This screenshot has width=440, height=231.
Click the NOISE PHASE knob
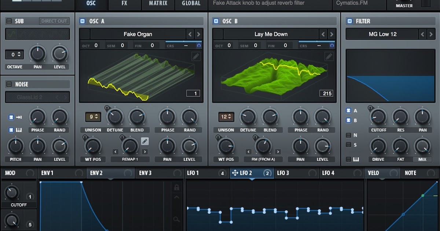pyautogui.click(x=38, y=117)
